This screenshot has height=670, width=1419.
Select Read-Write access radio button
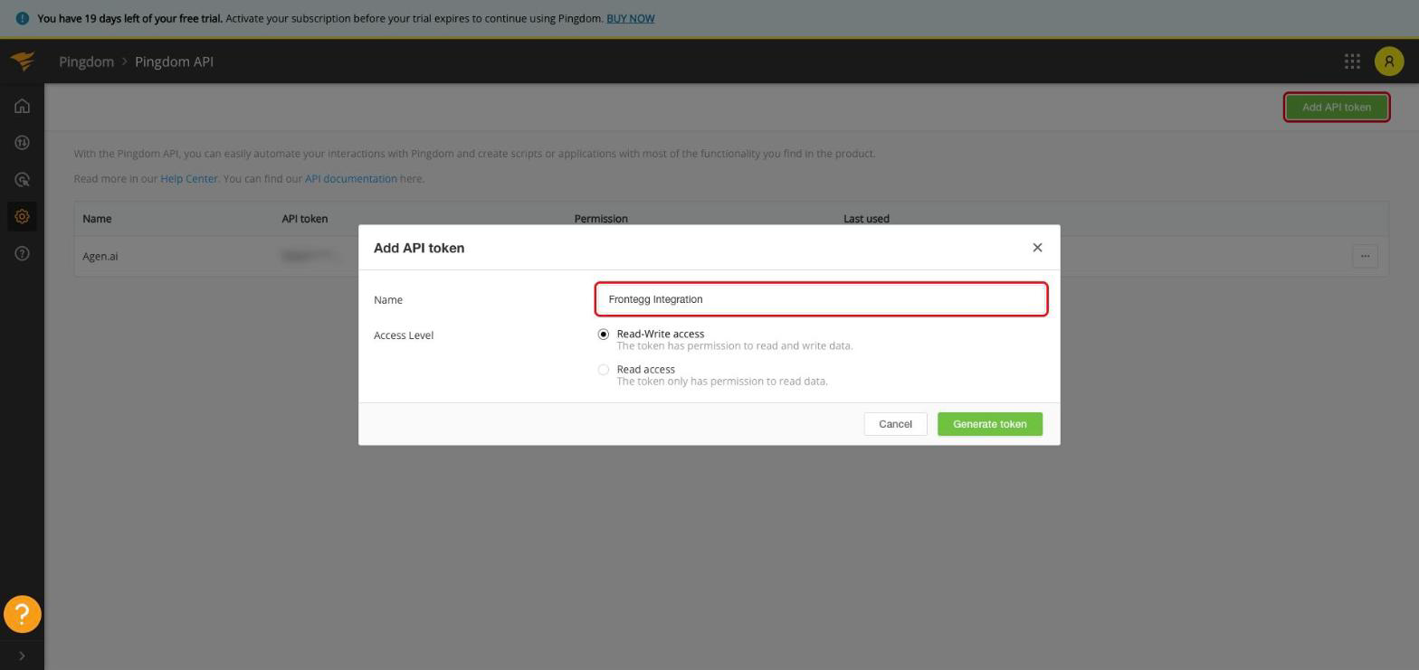pos(604,335)
